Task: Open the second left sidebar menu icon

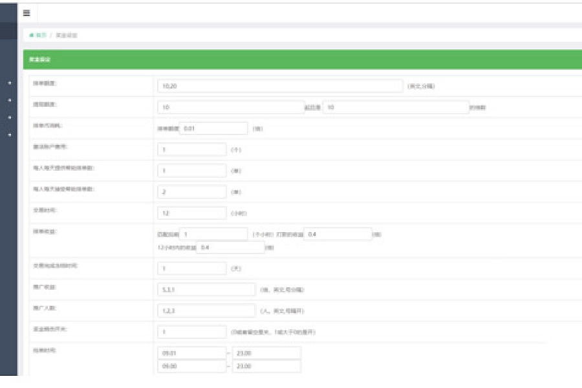Action: pos(10,100)
